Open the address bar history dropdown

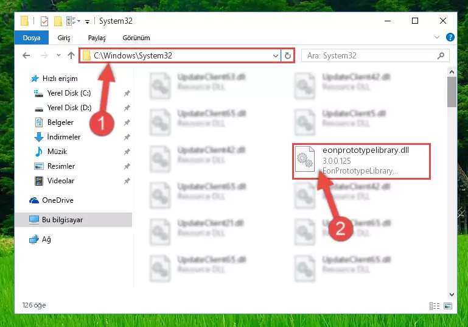pos(276,55)
